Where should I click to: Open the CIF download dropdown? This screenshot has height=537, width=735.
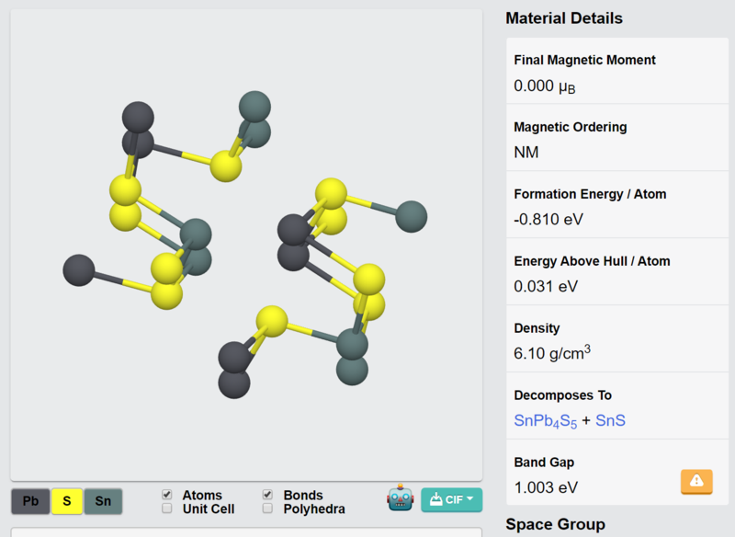pos(451,499)
